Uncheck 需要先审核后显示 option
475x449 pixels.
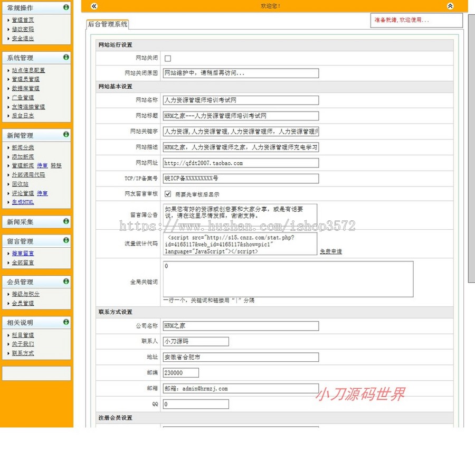coord(167,193)
